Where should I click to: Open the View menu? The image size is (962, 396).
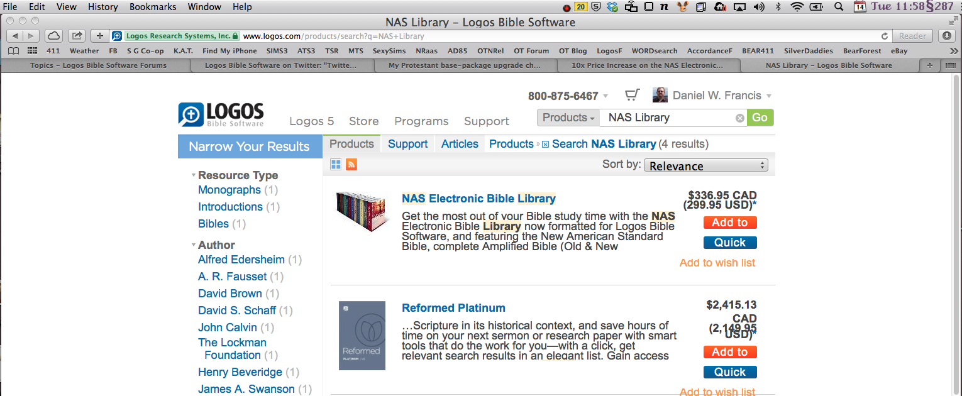tap(66, 7)
